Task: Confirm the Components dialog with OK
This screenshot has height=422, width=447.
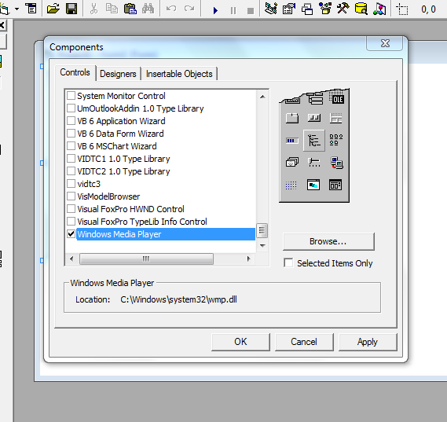Action: (x=240, y=342)
